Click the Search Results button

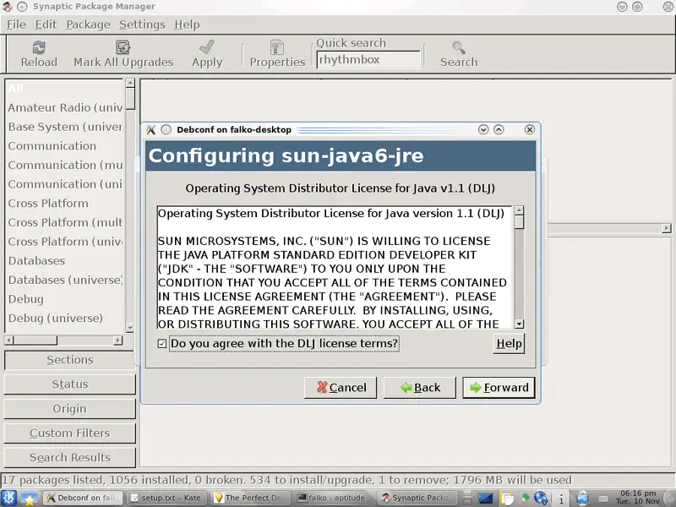(x=70, y=457)
